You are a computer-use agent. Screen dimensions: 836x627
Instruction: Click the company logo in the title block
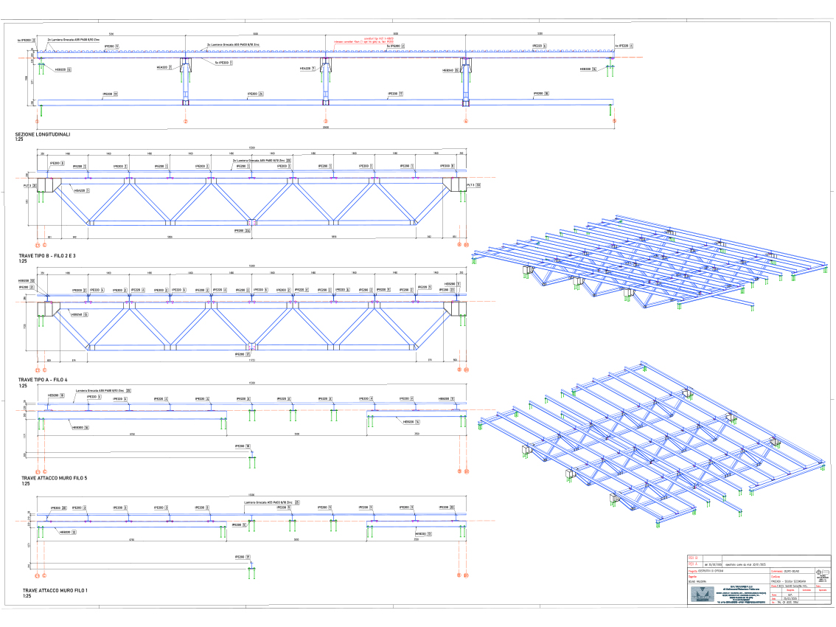pyautogui.click(x=702, y=594)
